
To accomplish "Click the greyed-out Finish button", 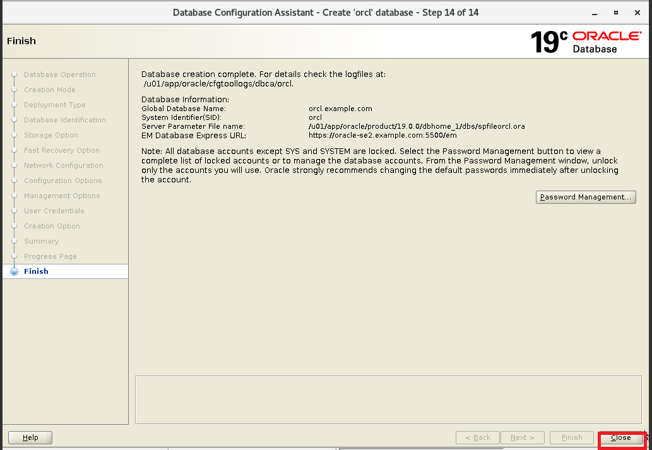I will tap(572, 437).
